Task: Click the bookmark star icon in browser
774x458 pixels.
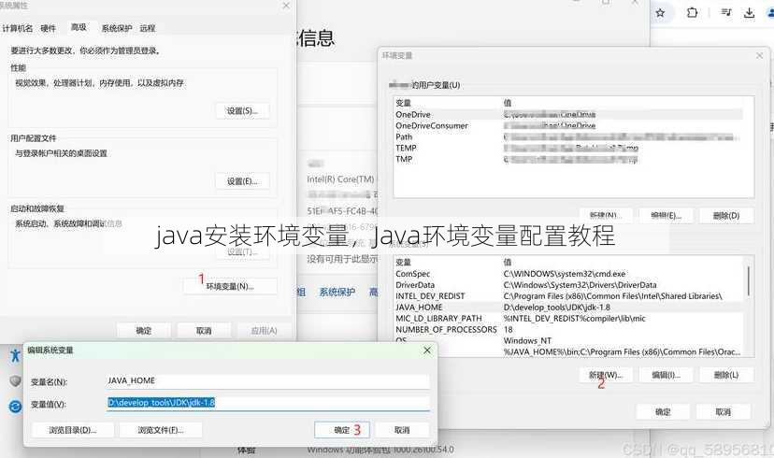Action: 660,13
